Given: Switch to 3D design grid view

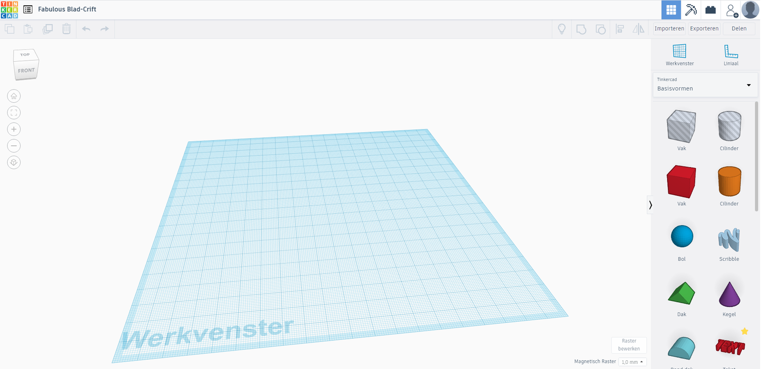Looking at the screenshot, I should click(671, 10).
